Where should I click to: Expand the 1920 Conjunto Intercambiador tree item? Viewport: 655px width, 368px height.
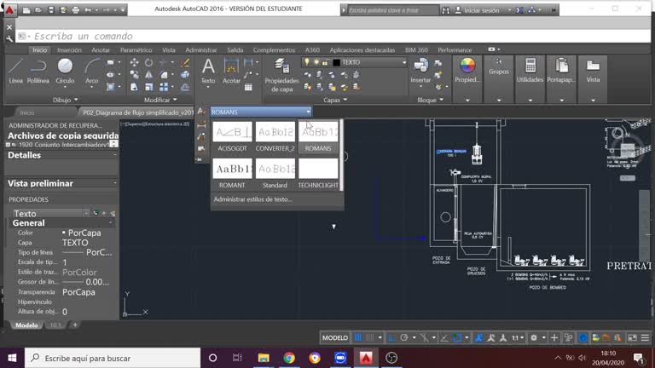pos(8,144)
